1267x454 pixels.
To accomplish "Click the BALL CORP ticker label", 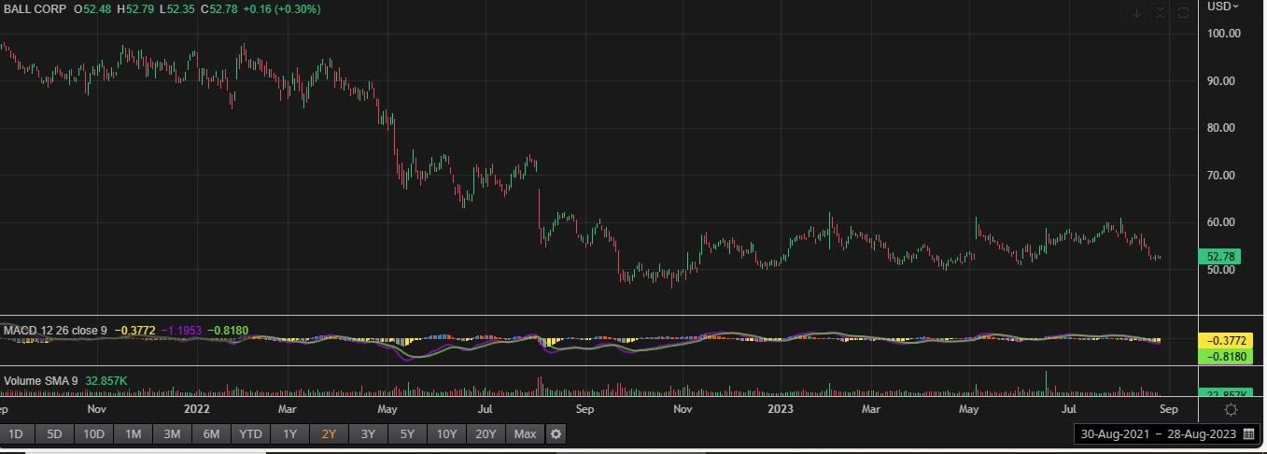I will 33,8.
